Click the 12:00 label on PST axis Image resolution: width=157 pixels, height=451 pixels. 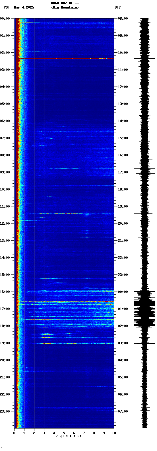(5, 224)
